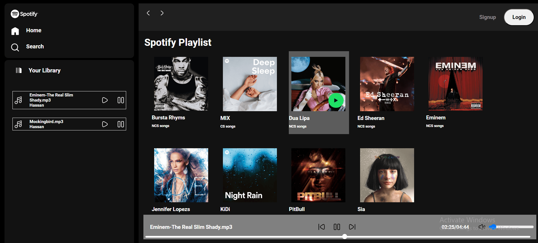Go forward with the right arrow

[x=162, y=13]
